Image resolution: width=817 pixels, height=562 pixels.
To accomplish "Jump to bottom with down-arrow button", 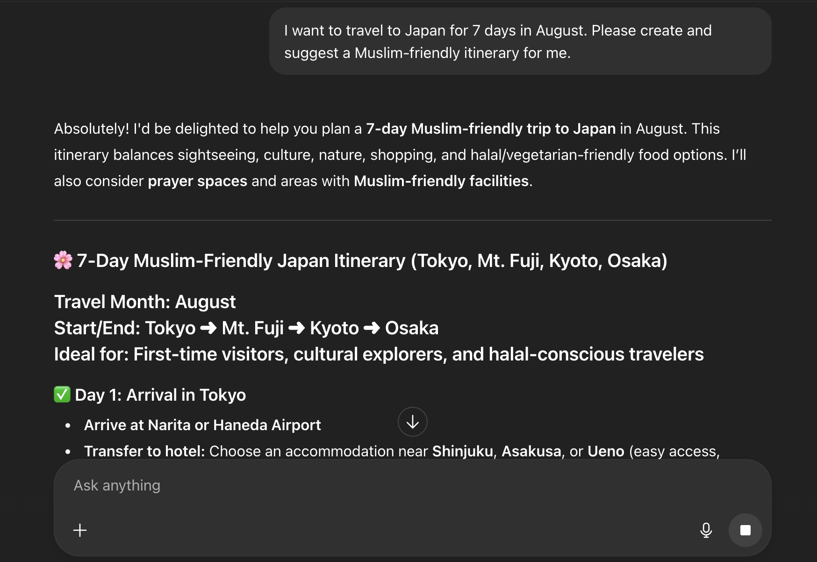I will click(412, 422).
